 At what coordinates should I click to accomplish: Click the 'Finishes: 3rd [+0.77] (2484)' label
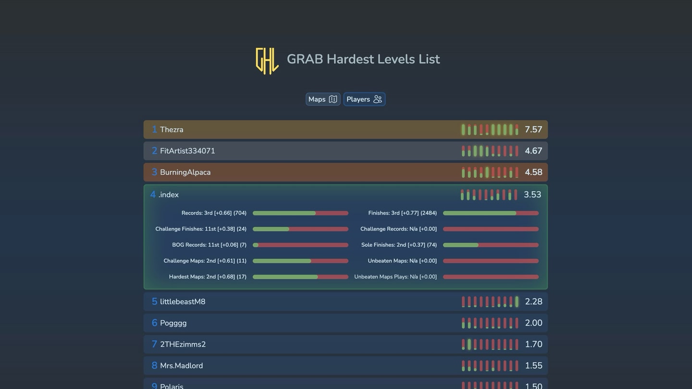403,213
